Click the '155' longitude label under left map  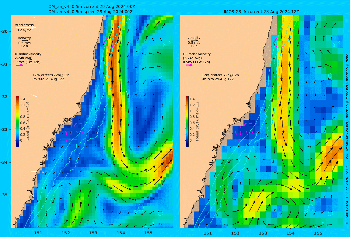click(x=149, y=233)
